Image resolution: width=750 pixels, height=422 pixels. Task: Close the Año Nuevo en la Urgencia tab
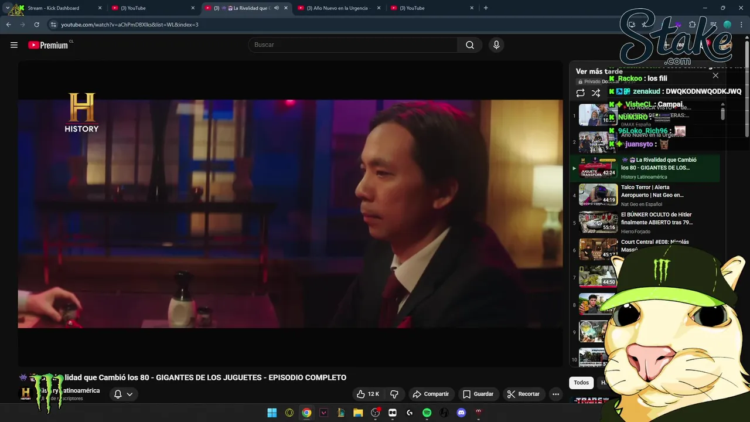point(379,8)
